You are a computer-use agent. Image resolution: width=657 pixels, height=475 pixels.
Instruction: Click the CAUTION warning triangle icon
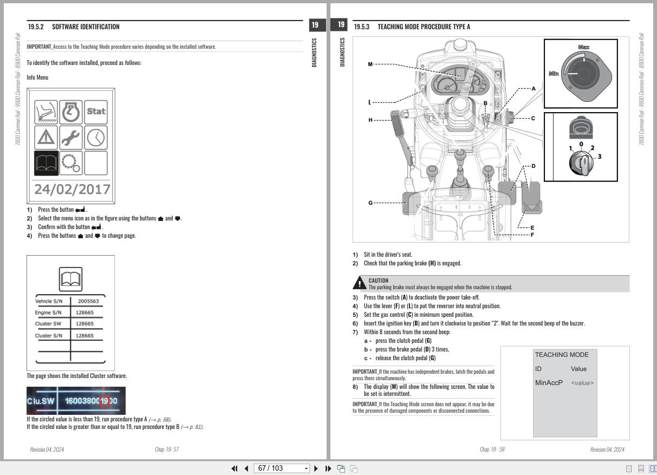point(359,284)
